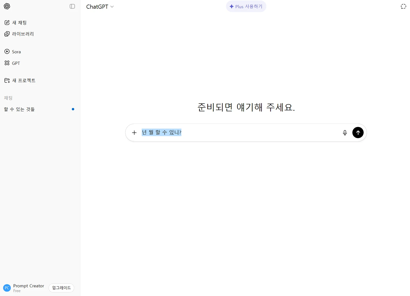Click the message input field
The height and width of the screenshot is (296, 410).
tap(240, 133)
